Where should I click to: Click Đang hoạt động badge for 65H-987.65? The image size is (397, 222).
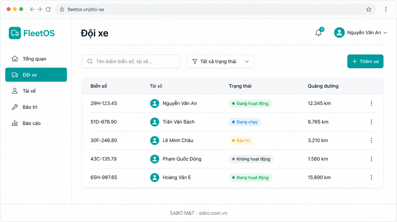[250, 177]
